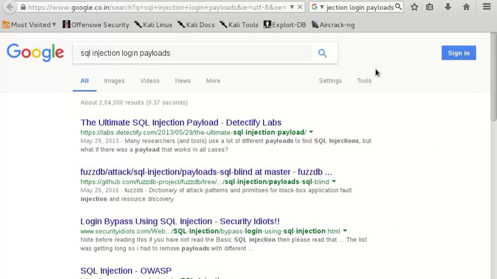Open the fuzzdb payloads-sql-blind result
The width and height of the screenshot is (497, 279).
coord(206,172)
